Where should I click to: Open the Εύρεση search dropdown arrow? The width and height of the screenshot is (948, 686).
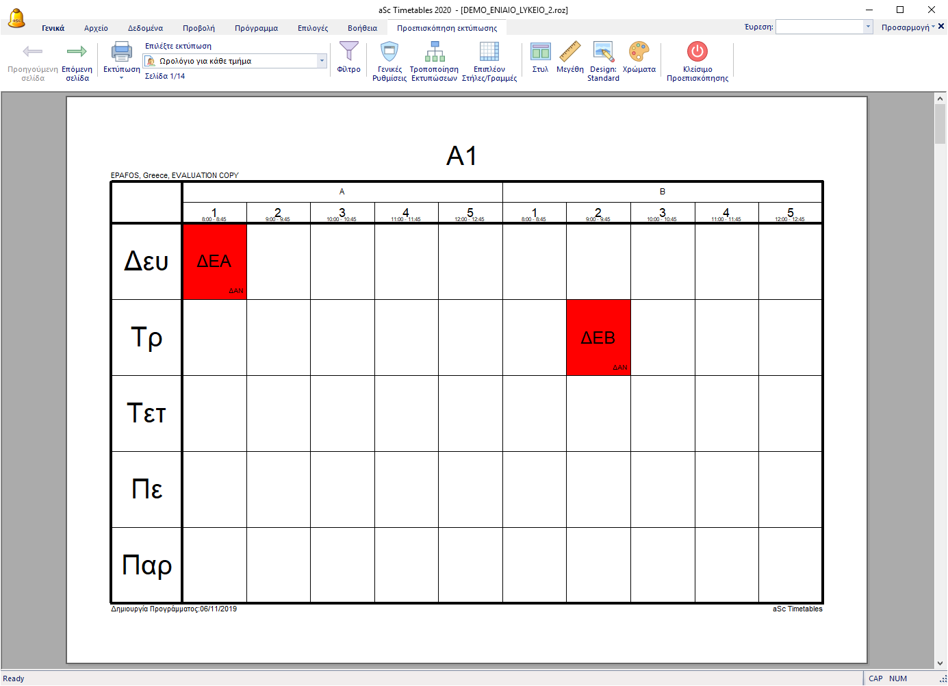pos(868,27)
